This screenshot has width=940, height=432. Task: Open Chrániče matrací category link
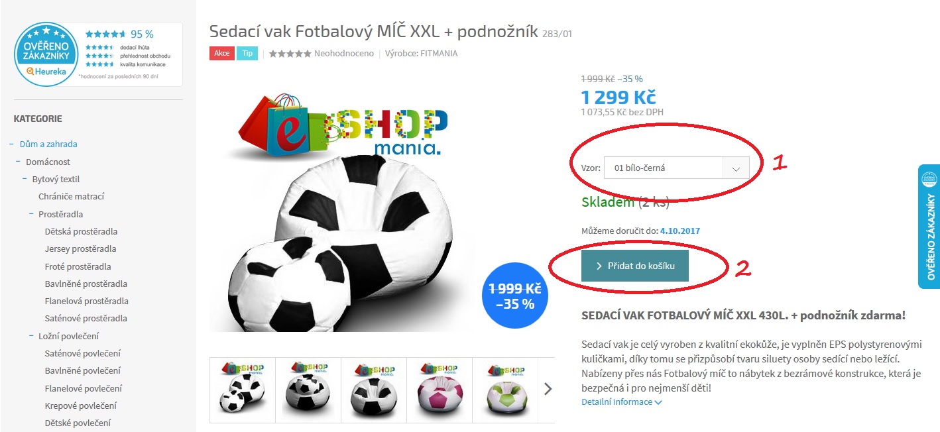coord(71,196)
